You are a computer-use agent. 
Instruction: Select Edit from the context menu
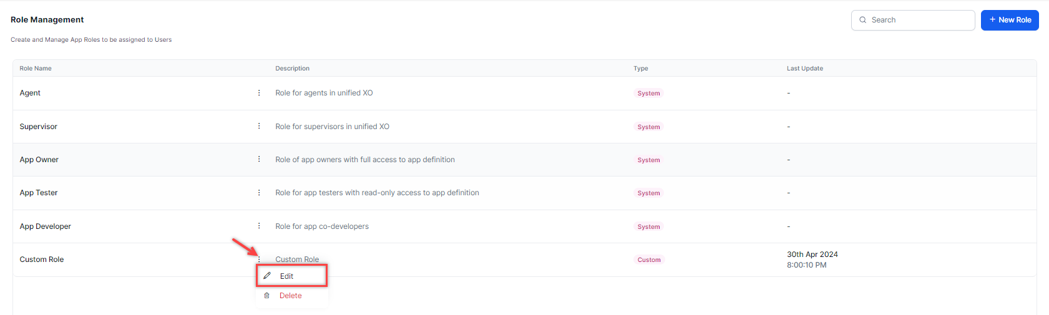286,276
